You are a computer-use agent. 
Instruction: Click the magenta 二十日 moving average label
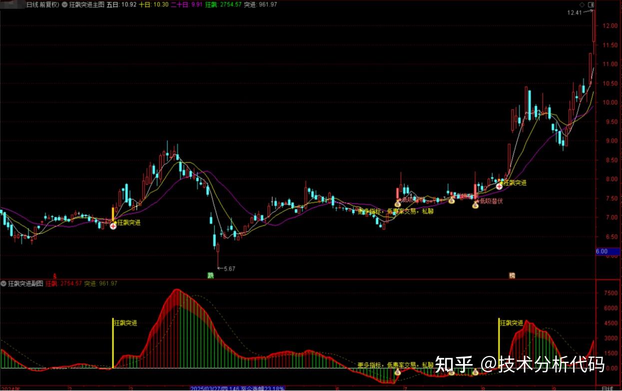click(x=187, y=4)
